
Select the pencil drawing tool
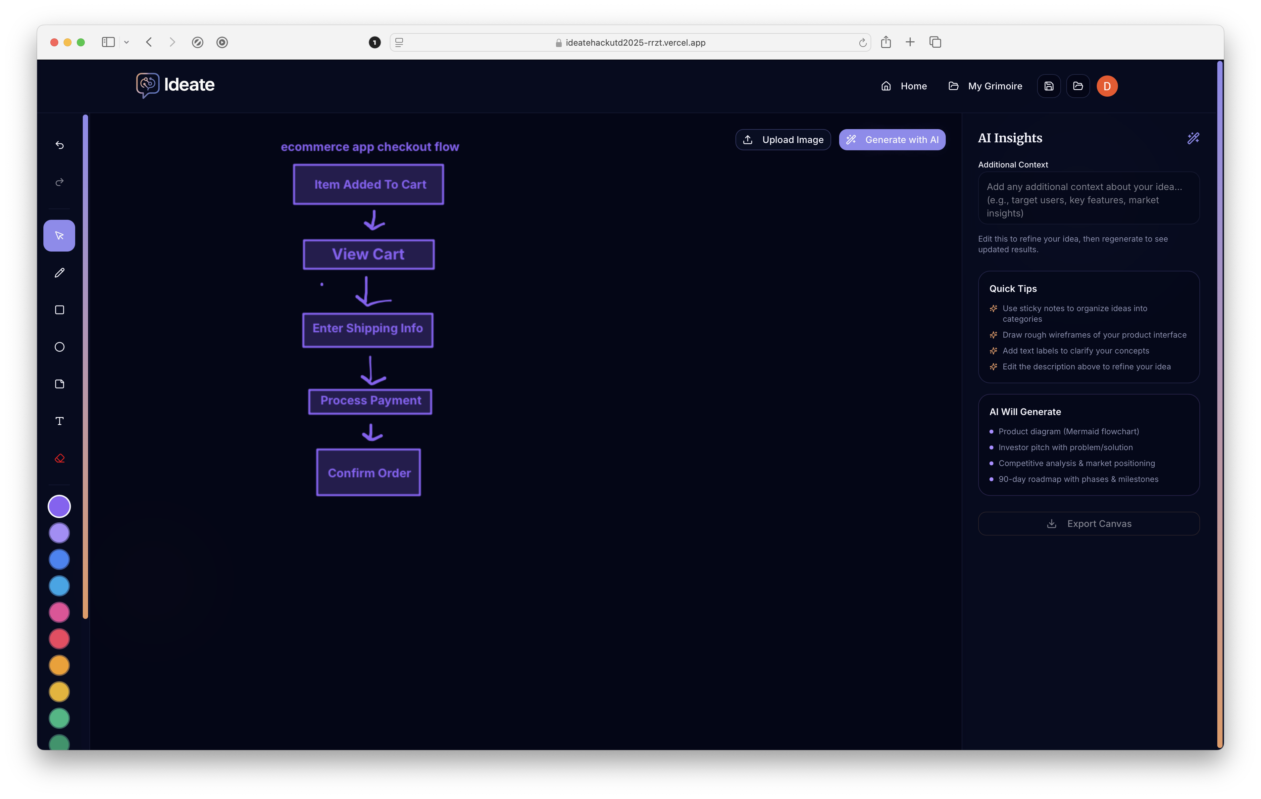point(60,273)
